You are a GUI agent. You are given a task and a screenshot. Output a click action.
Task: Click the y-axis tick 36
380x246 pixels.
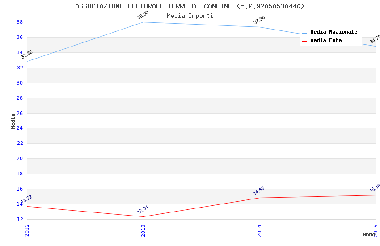(x=20, y=37)
